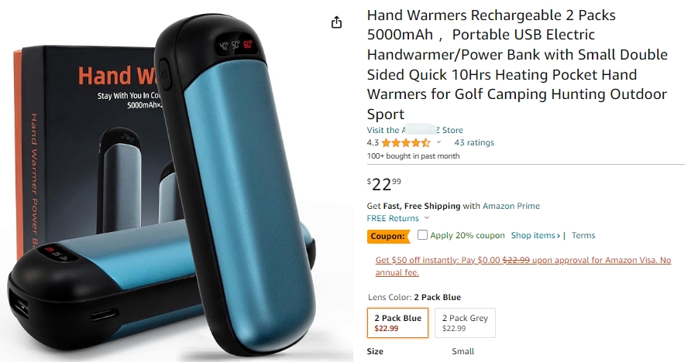Click the product title heading
Image resolution: width=698 pixels, height=362 pixels.
pyautogui.click(x=517, y=64)
